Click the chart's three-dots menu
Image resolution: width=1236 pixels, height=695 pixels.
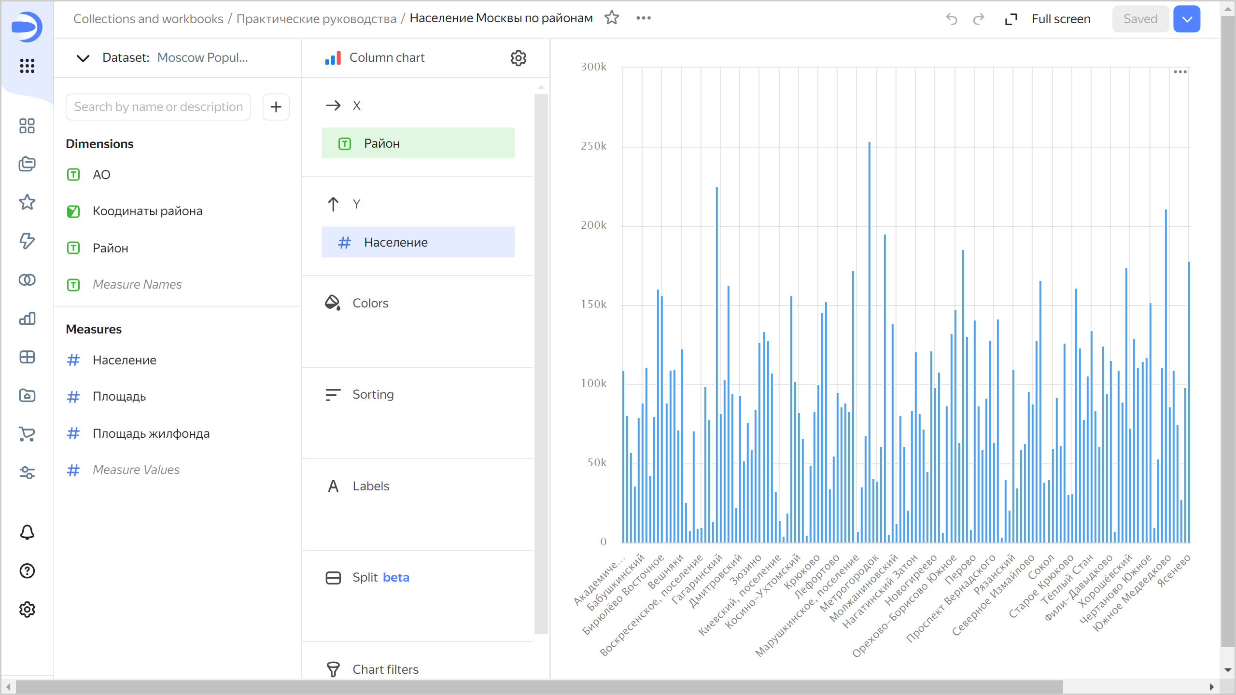click(x=1180, y=72)
